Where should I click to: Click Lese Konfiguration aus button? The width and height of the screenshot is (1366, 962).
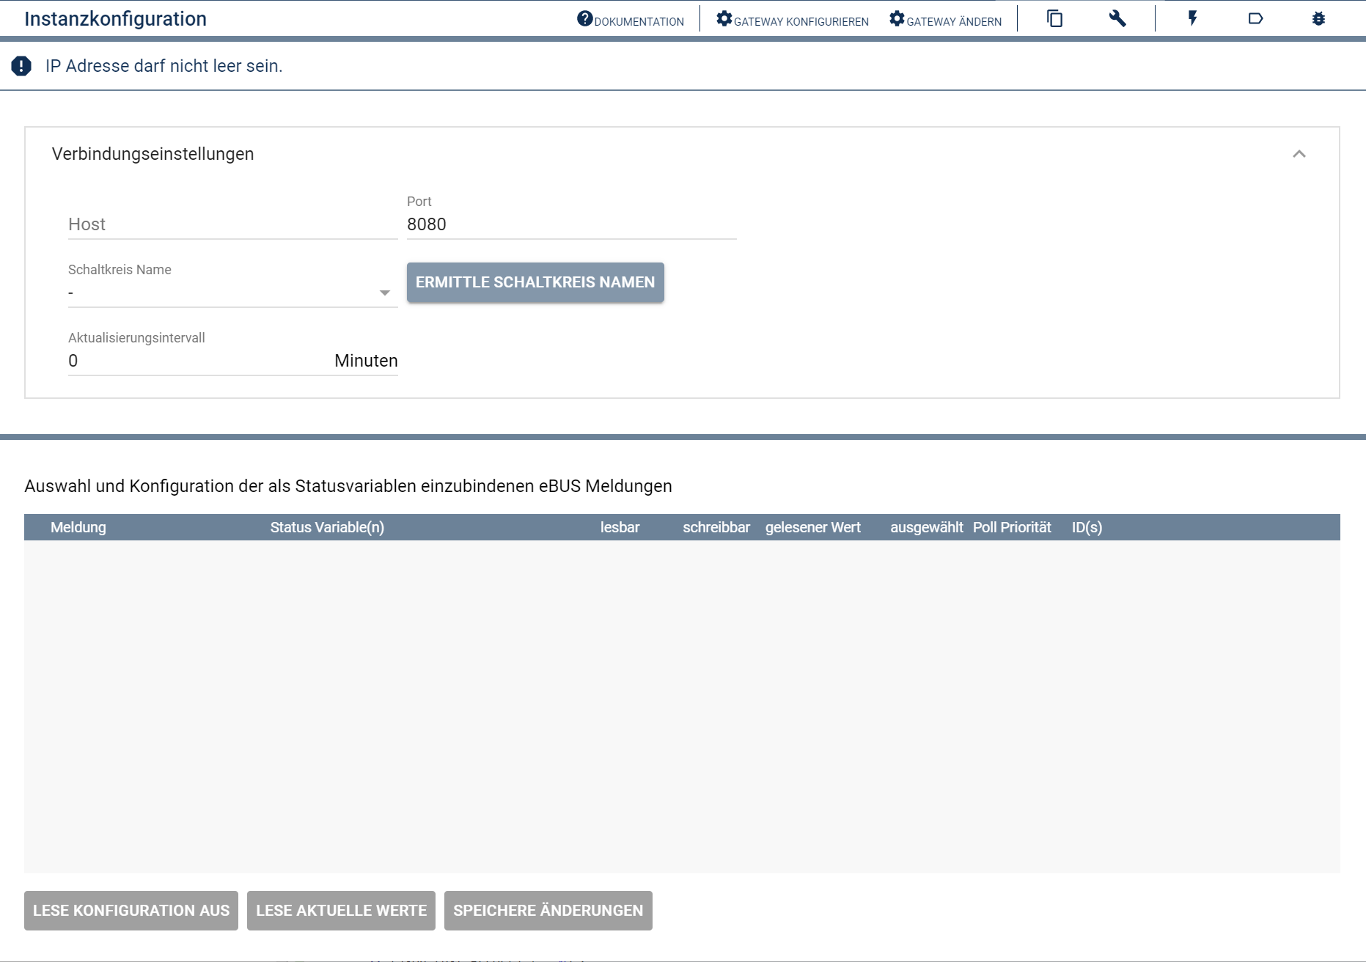click(131, 911)
